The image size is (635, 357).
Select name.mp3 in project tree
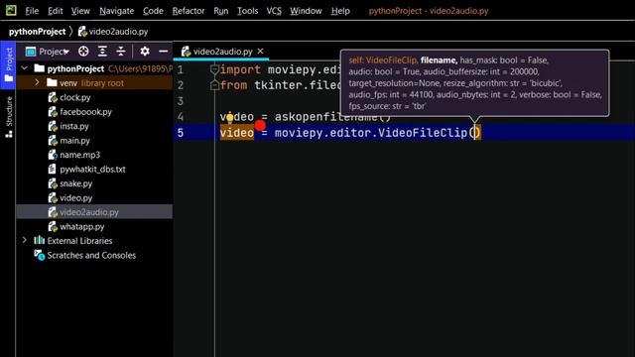click(x=79, y=155)
